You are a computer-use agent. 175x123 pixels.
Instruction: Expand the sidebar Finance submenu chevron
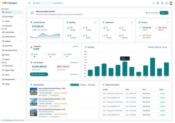pyautogui.click(x=21, y=55)
